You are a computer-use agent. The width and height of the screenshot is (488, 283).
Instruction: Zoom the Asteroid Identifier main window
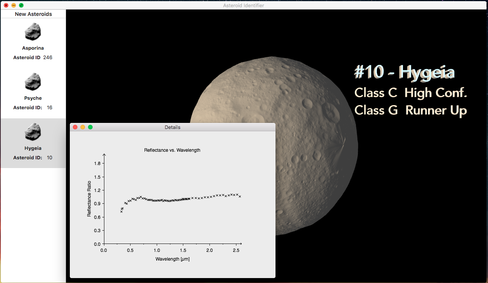21,5
